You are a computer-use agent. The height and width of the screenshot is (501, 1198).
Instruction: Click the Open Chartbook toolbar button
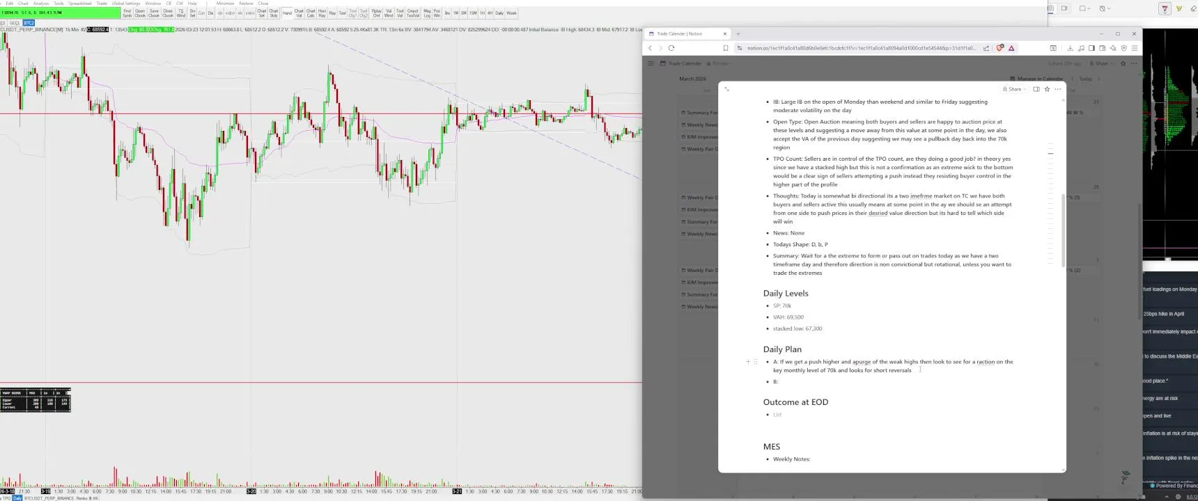[140, 13]
